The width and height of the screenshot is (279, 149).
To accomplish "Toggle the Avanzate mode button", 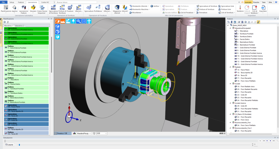I will (248, 2).
